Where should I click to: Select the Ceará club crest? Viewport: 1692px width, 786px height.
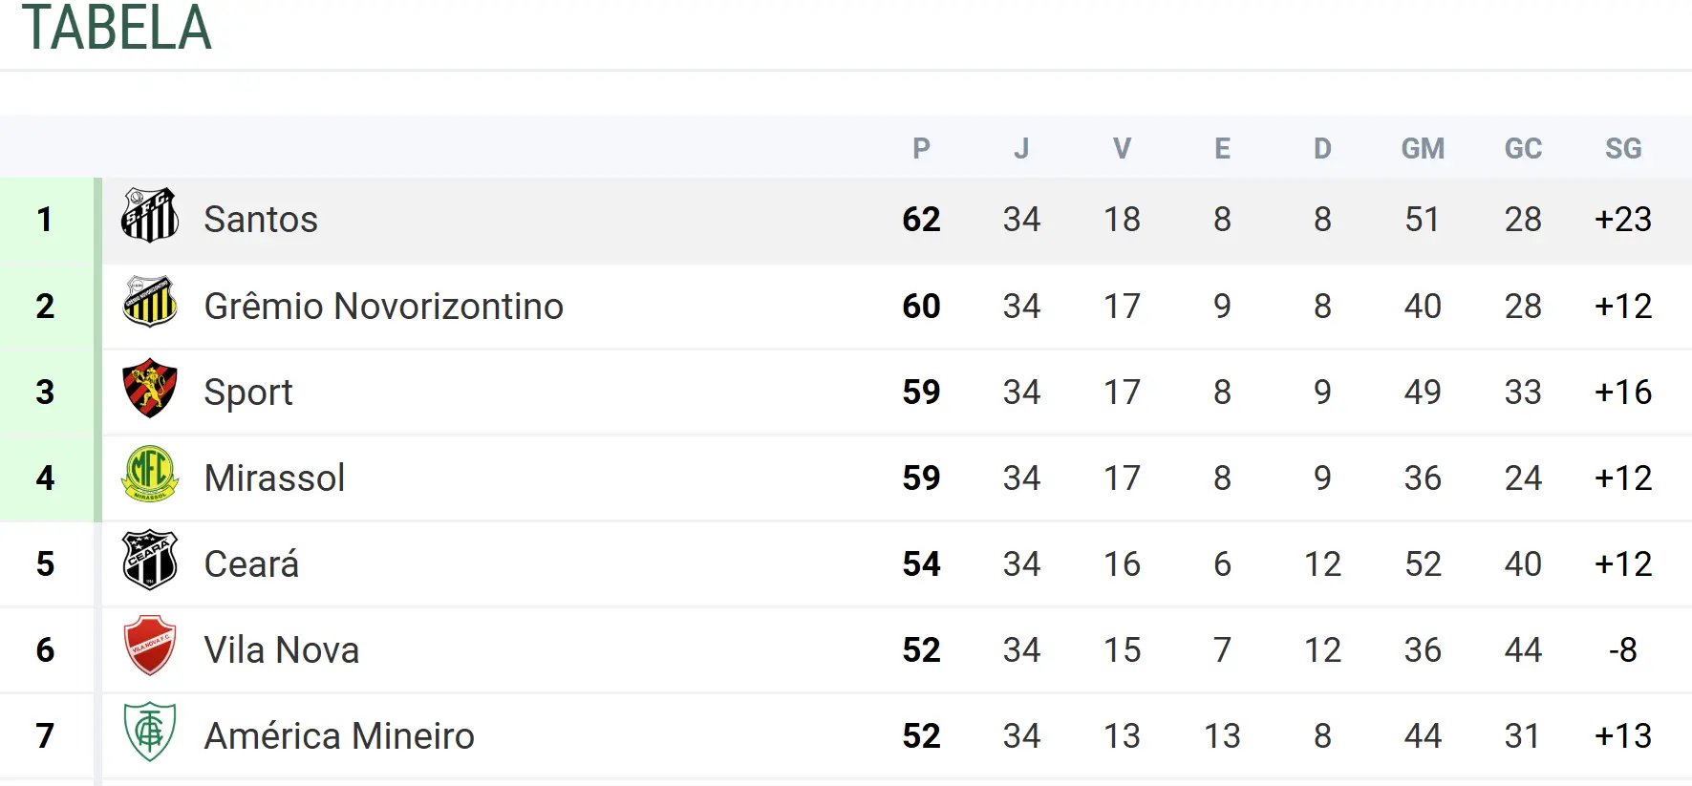(x=150, y=561)
